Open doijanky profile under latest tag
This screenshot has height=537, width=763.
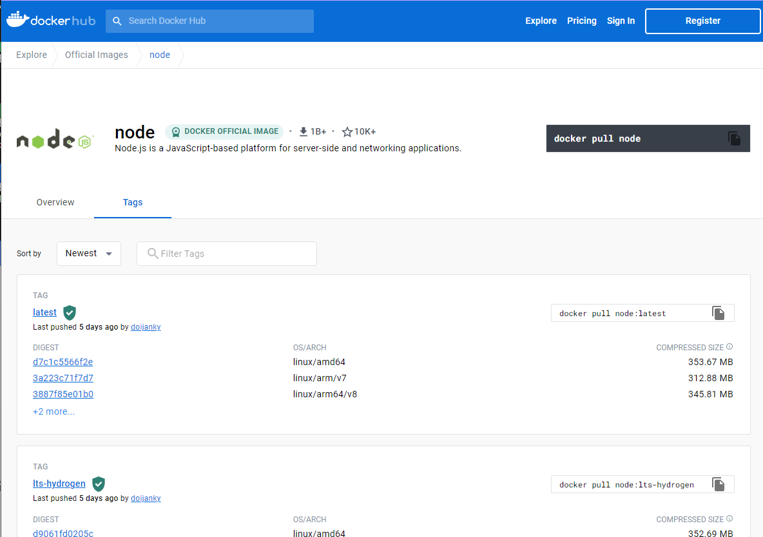click(146, 327)
